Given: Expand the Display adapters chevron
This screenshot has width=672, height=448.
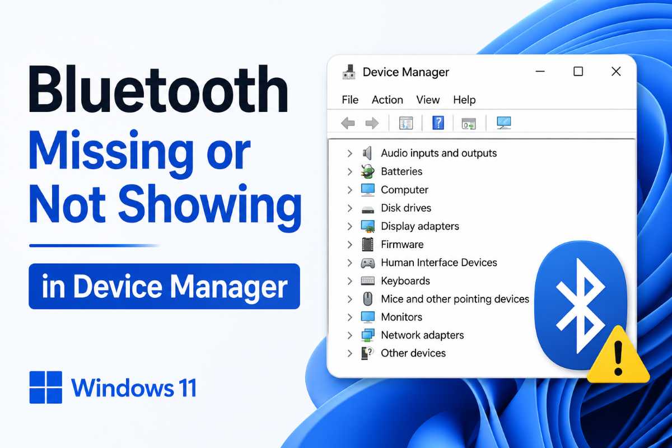Looking at the screenshot, I should (x=349, y=226).
